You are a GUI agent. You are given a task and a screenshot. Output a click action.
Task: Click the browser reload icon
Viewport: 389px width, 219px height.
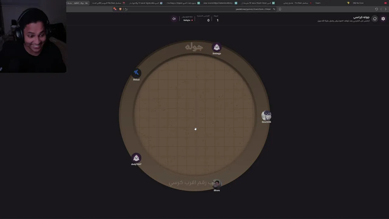tap(376, 9)
